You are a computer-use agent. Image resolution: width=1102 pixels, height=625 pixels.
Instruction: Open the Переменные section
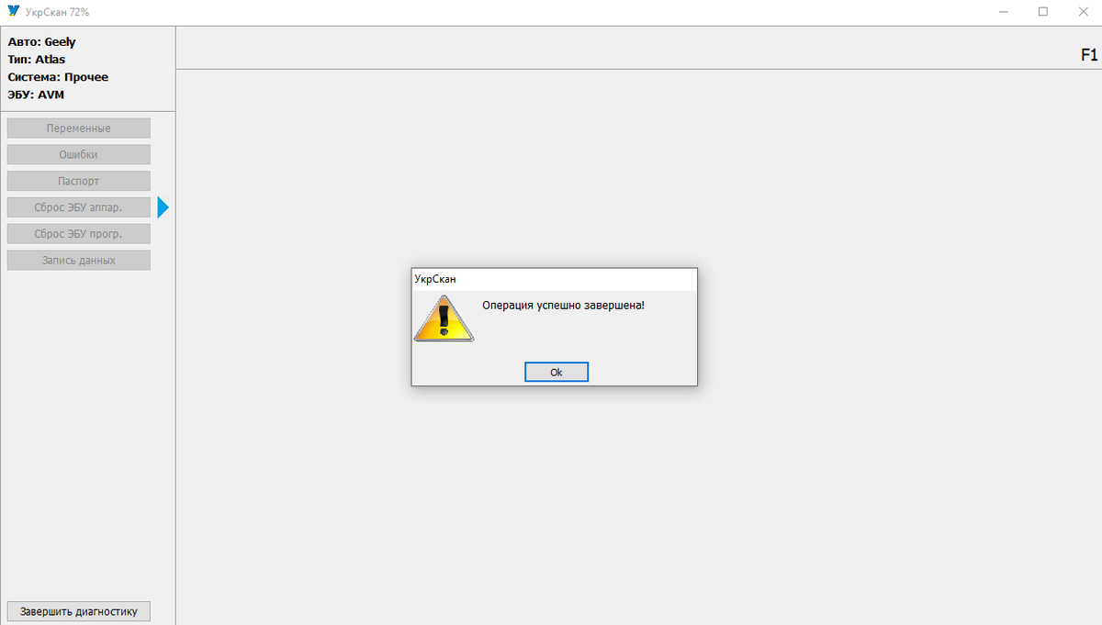coord(79,128)
